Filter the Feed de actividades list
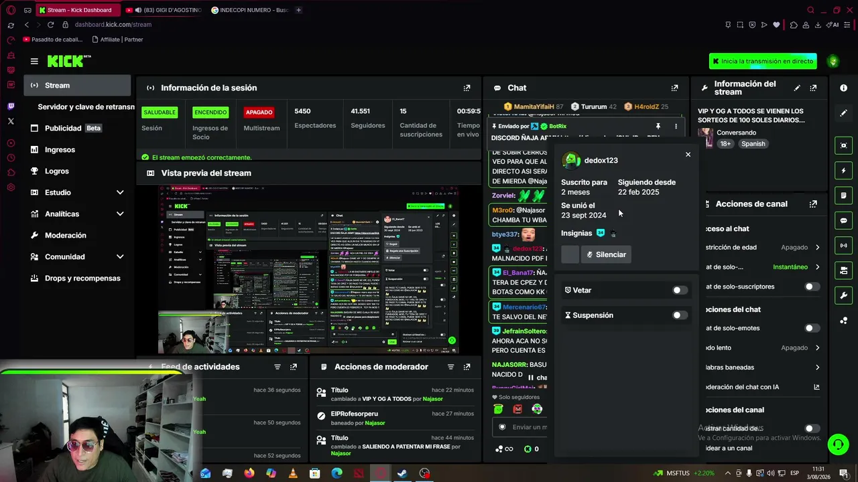The image size is (858, 482). [x=278, y=367]
